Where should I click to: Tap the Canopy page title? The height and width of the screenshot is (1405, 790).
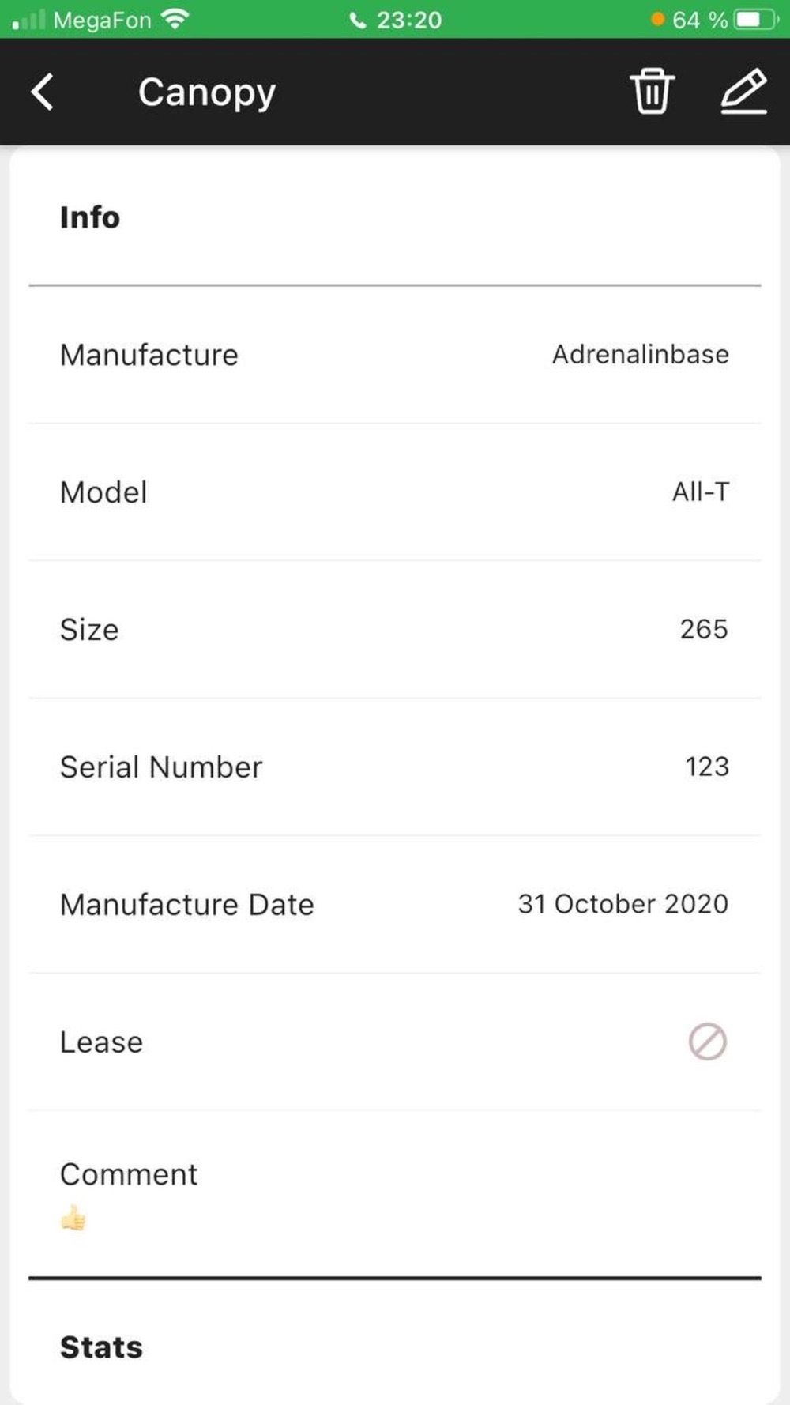pyautogui.click(x=207, y=93)
